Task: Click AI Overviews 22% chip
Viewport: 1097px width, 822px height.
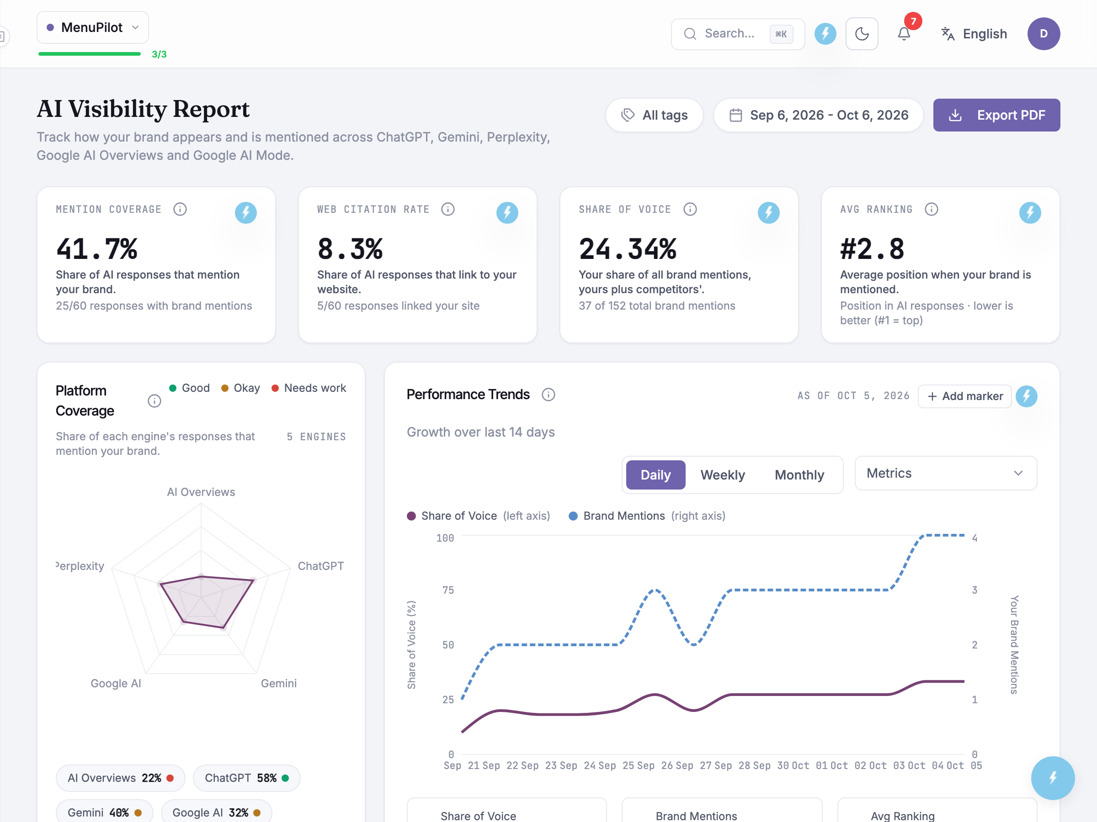Action: [x=121, y=778]
